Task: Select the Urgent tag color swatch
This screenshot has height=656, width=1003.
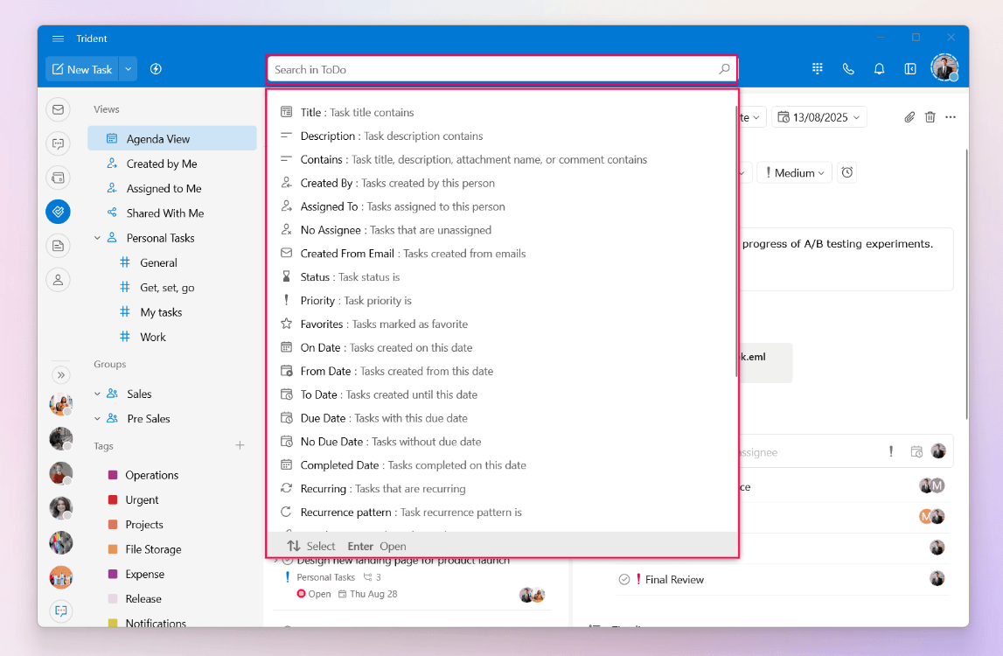Action: [x=113, y=499]
